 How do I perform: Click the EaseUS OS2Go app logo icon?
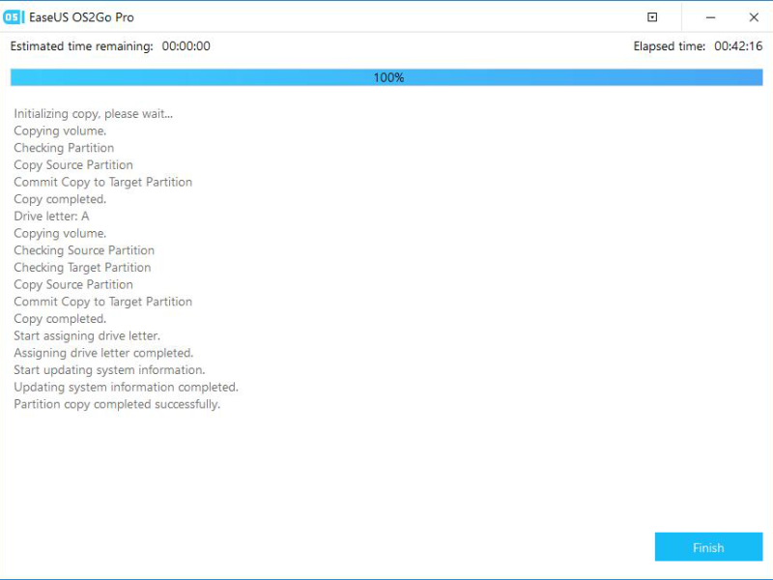coord(14,17)
